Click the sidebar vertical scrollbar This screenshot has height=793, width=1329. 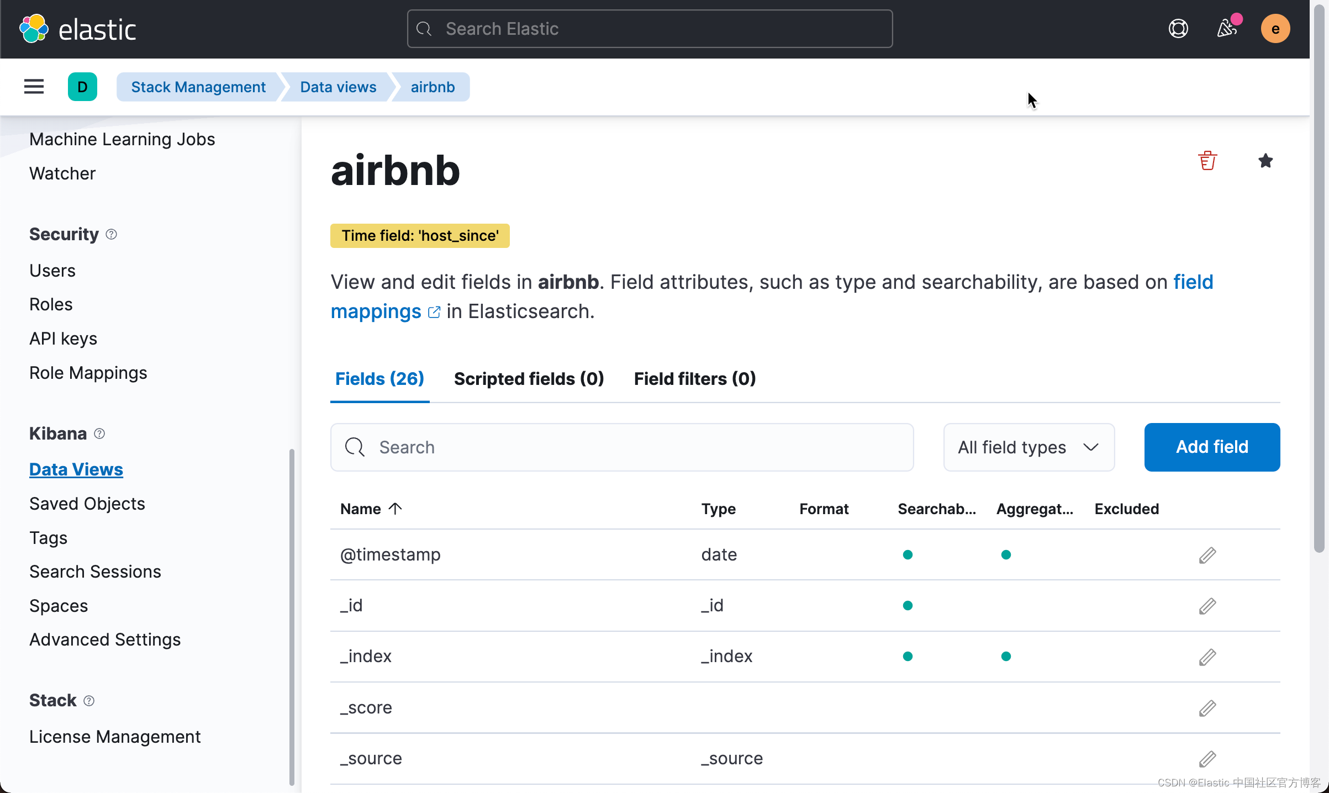(292, 617)
